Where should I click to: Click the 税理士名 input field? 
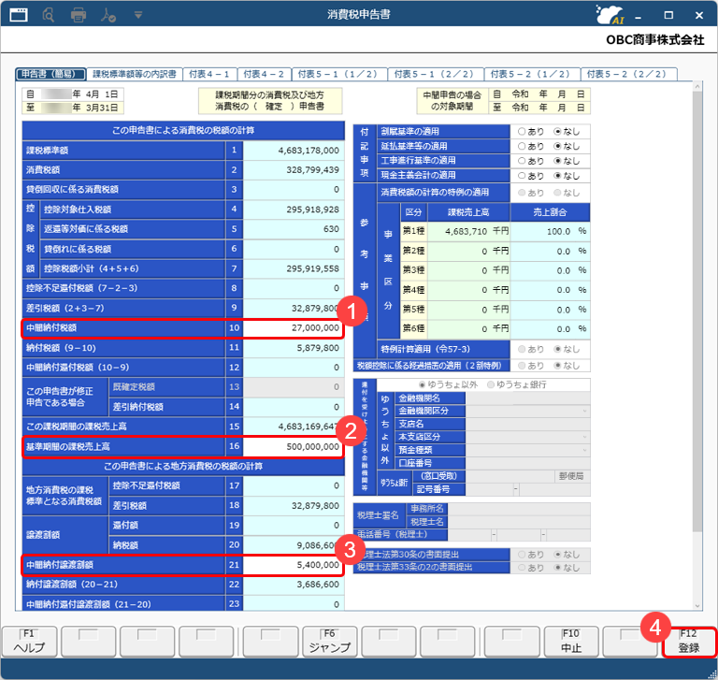[x=519, y=522]
